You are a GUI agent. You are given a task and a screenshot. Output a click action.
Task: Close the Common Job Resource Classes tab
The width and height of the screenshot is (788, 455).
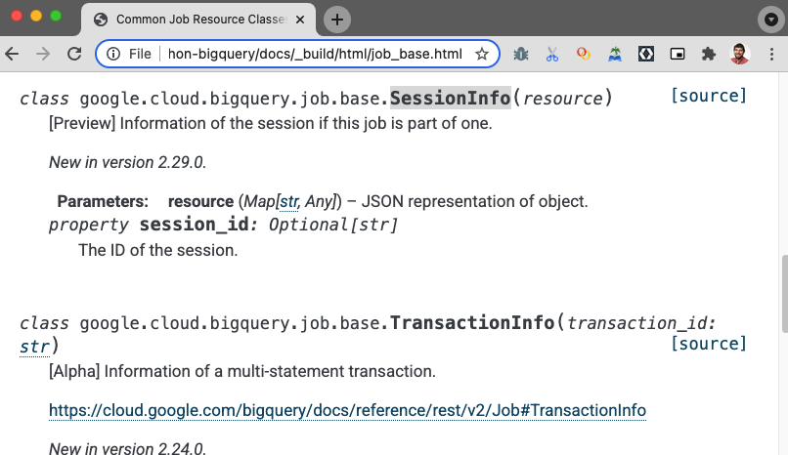(x=300, y=20)
